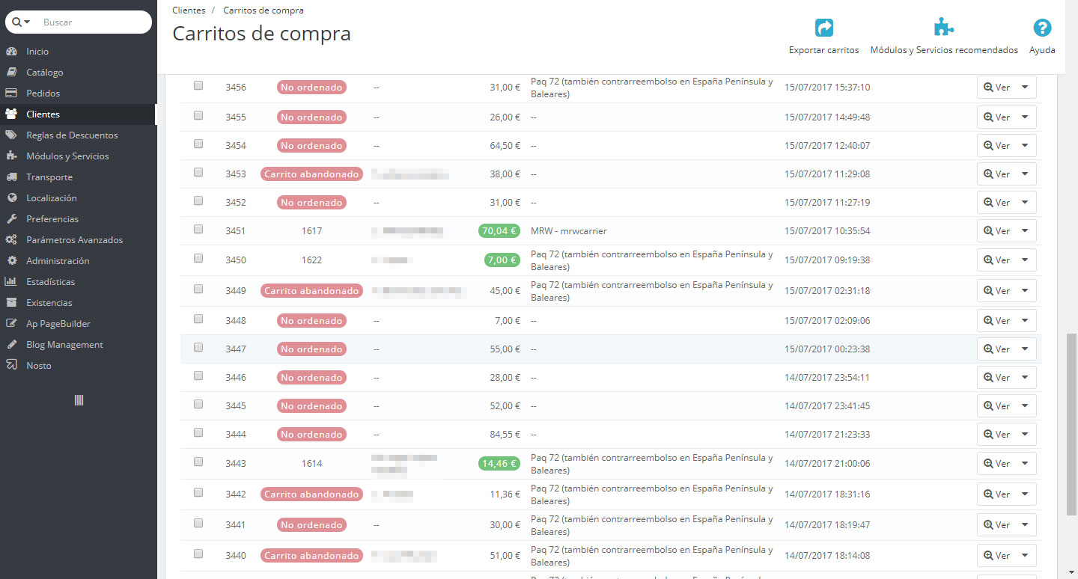Viewport: 1078px width, 579px height.
Task: Click the Localización globe icon
Action: tap(11, 198)
